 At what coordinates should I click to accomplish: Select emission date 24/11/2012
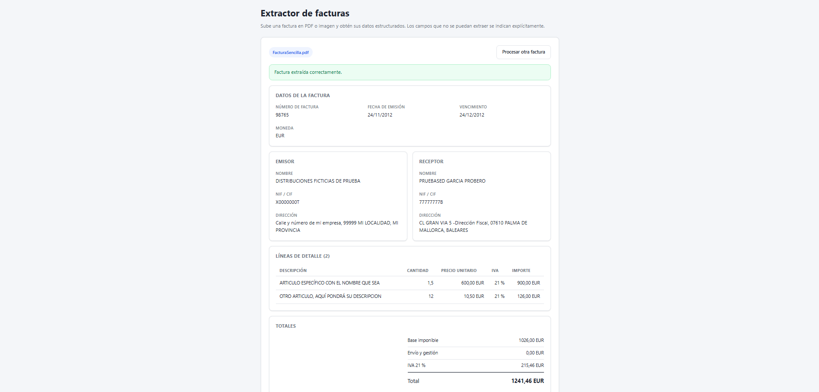(x=380, y=115)
